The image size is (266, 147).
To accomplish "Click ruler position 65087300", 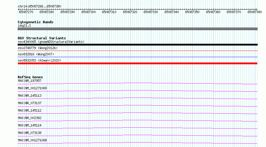I will 88,12.
